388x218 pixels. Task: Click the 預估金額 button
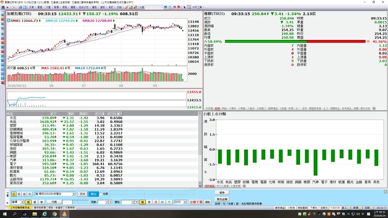coord(222,199)
